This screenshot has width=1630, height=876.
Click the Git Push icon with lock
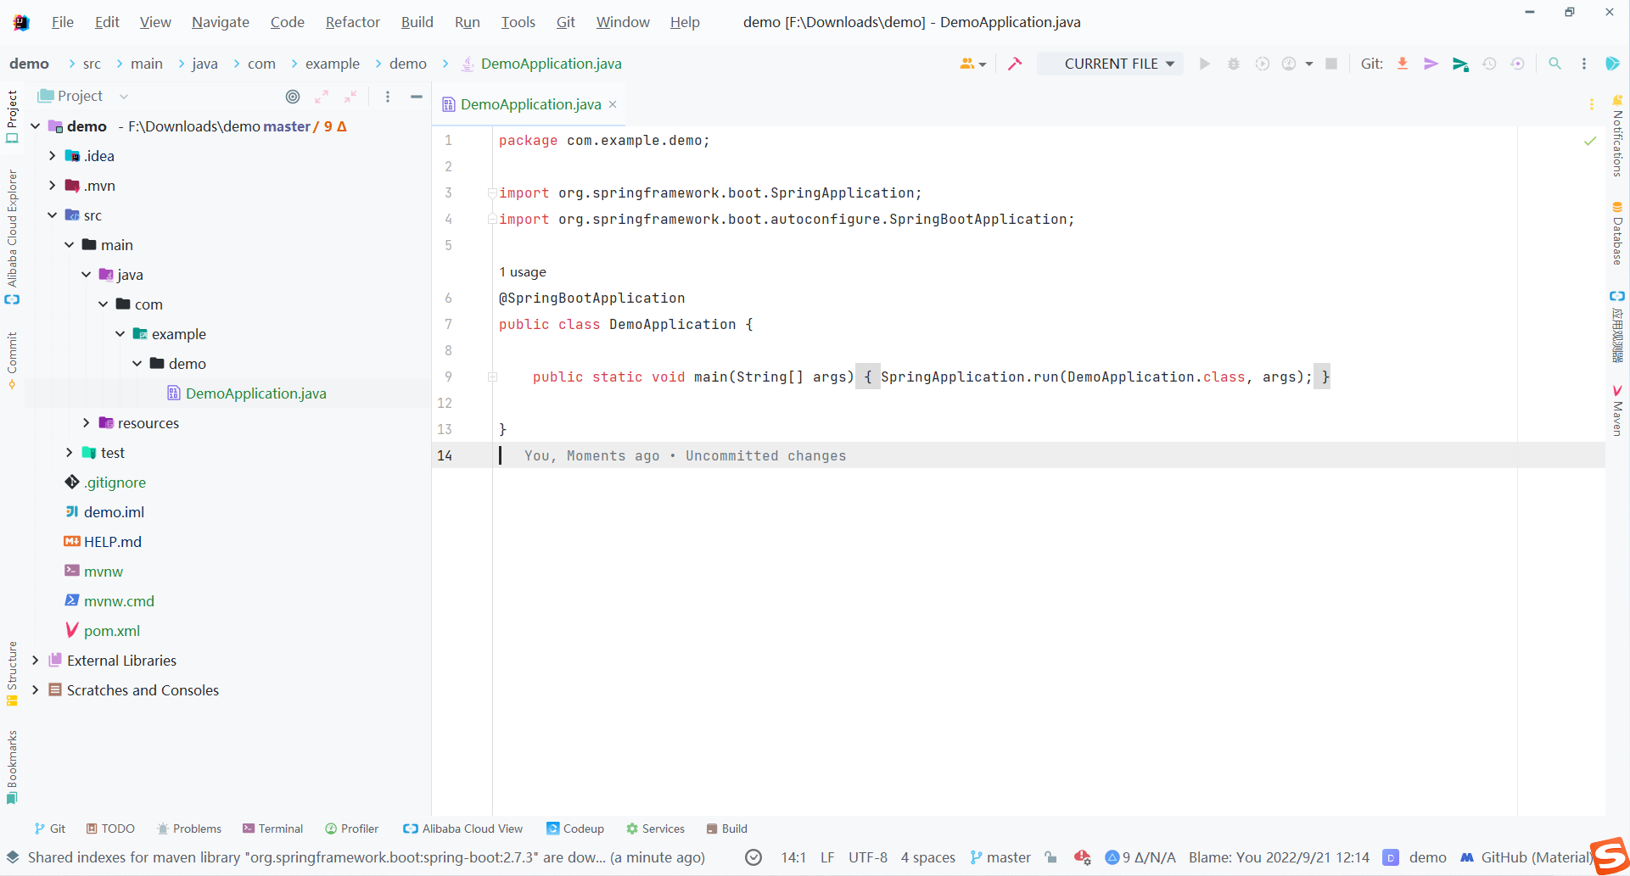pyautogui.click(x=1460, y=64)
